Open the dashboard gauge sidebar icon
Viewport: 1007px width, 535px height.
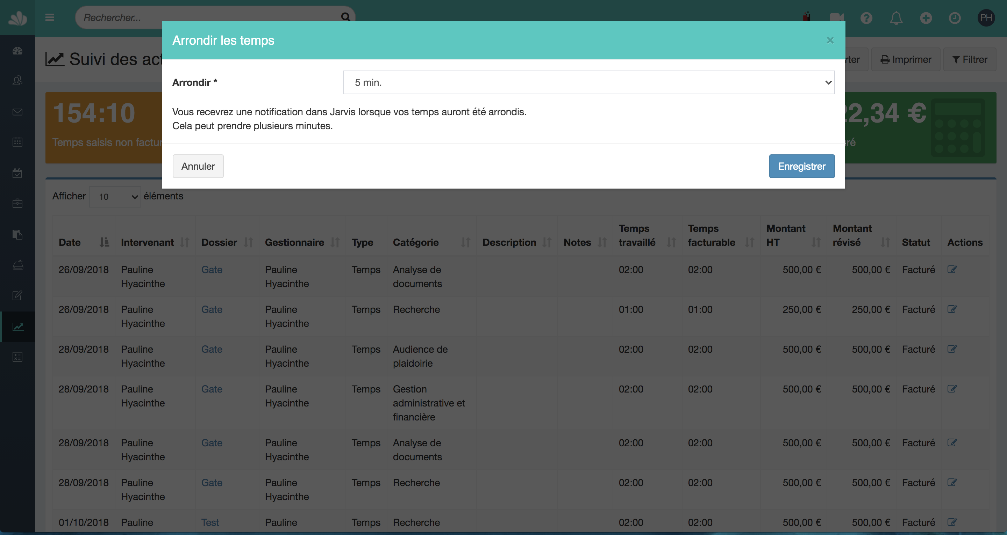point(17,51)
